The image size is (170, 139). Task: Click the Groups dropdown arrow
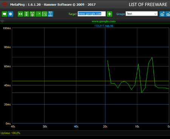(x=156, y=14)
